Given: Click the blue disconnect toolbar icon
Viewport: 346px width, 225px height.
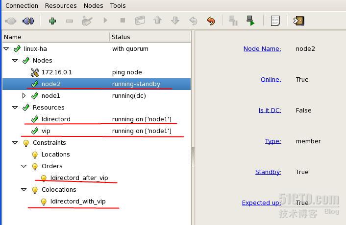Looking at the screenshot, I should (x=28, y=21).
